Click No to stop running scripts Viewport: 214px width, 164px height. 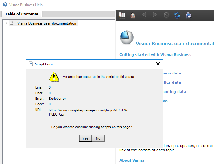coord(98,138)
